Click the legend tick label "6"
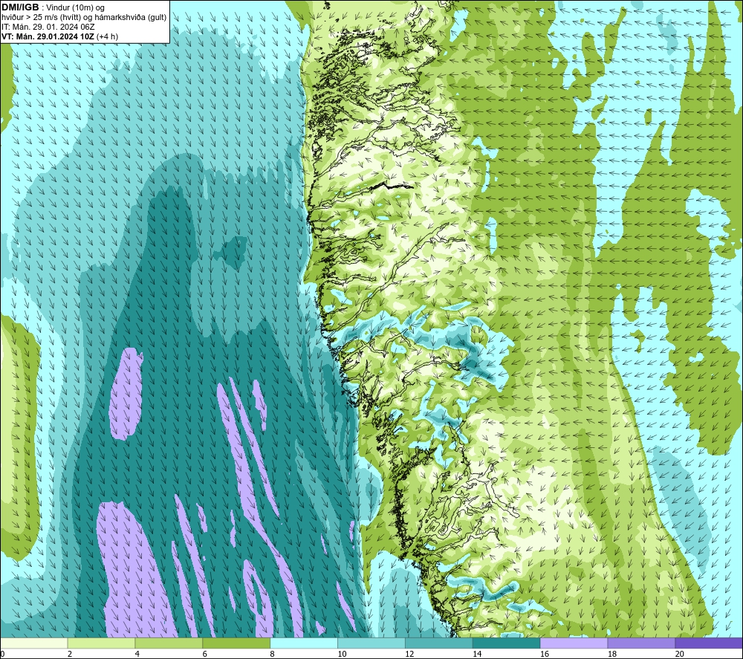 204,654
